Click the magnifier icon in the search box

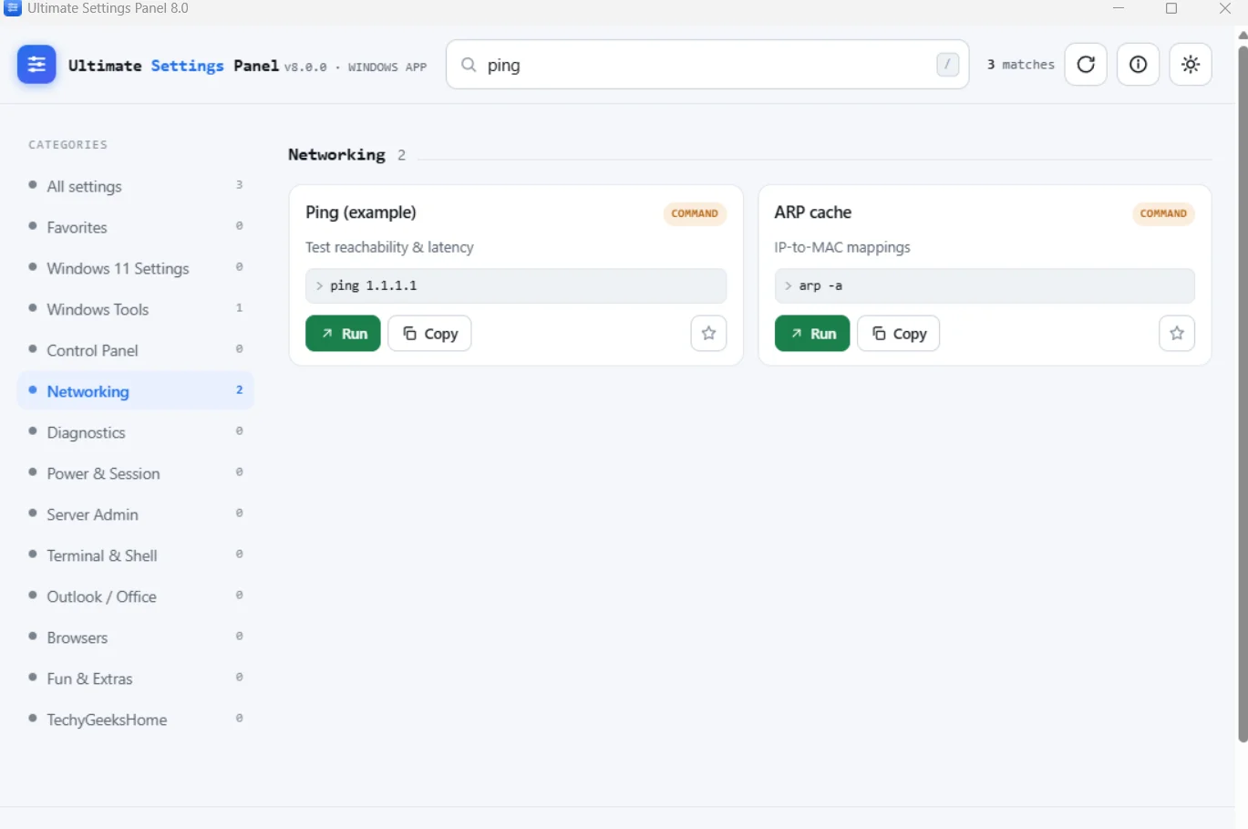pyautogui.click(x=469, y=65)
